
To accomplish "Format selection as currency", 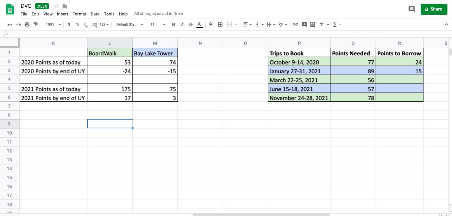I will pos(69,25).
